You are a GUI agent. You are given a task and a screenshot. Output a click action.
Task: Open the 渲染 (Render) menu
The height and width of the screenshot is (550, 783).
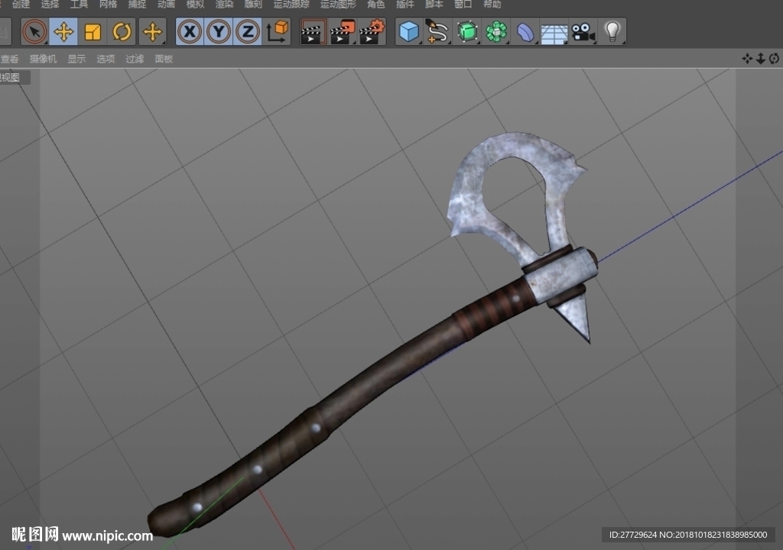click(x=224, y=5)
